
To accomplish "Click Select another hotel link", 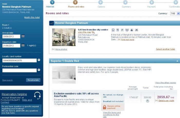I will click(165, 49).
